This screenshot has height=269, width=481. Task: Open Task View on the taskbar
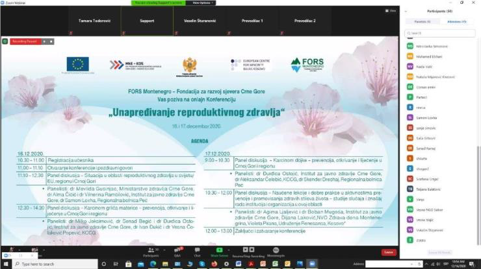point(116,264)
